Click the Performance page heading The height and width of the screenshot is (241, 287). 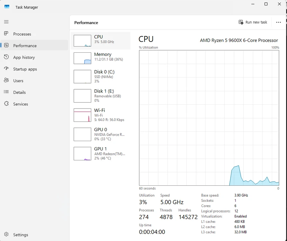tap(86, 23)
